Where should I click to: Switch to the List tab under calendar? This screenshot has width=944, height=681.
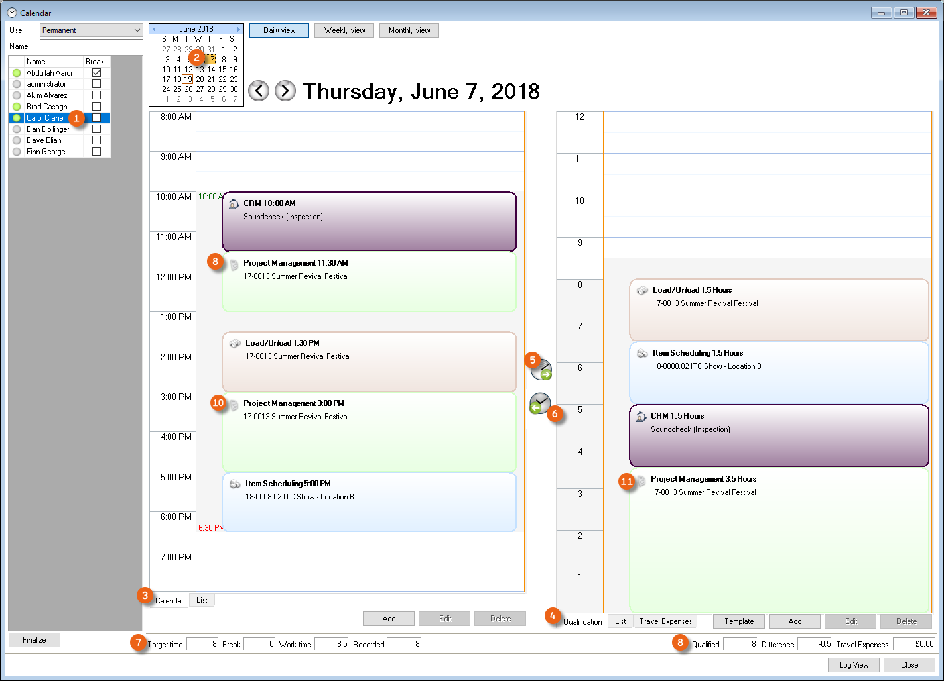pyautogui.click(x=202, y=600)
